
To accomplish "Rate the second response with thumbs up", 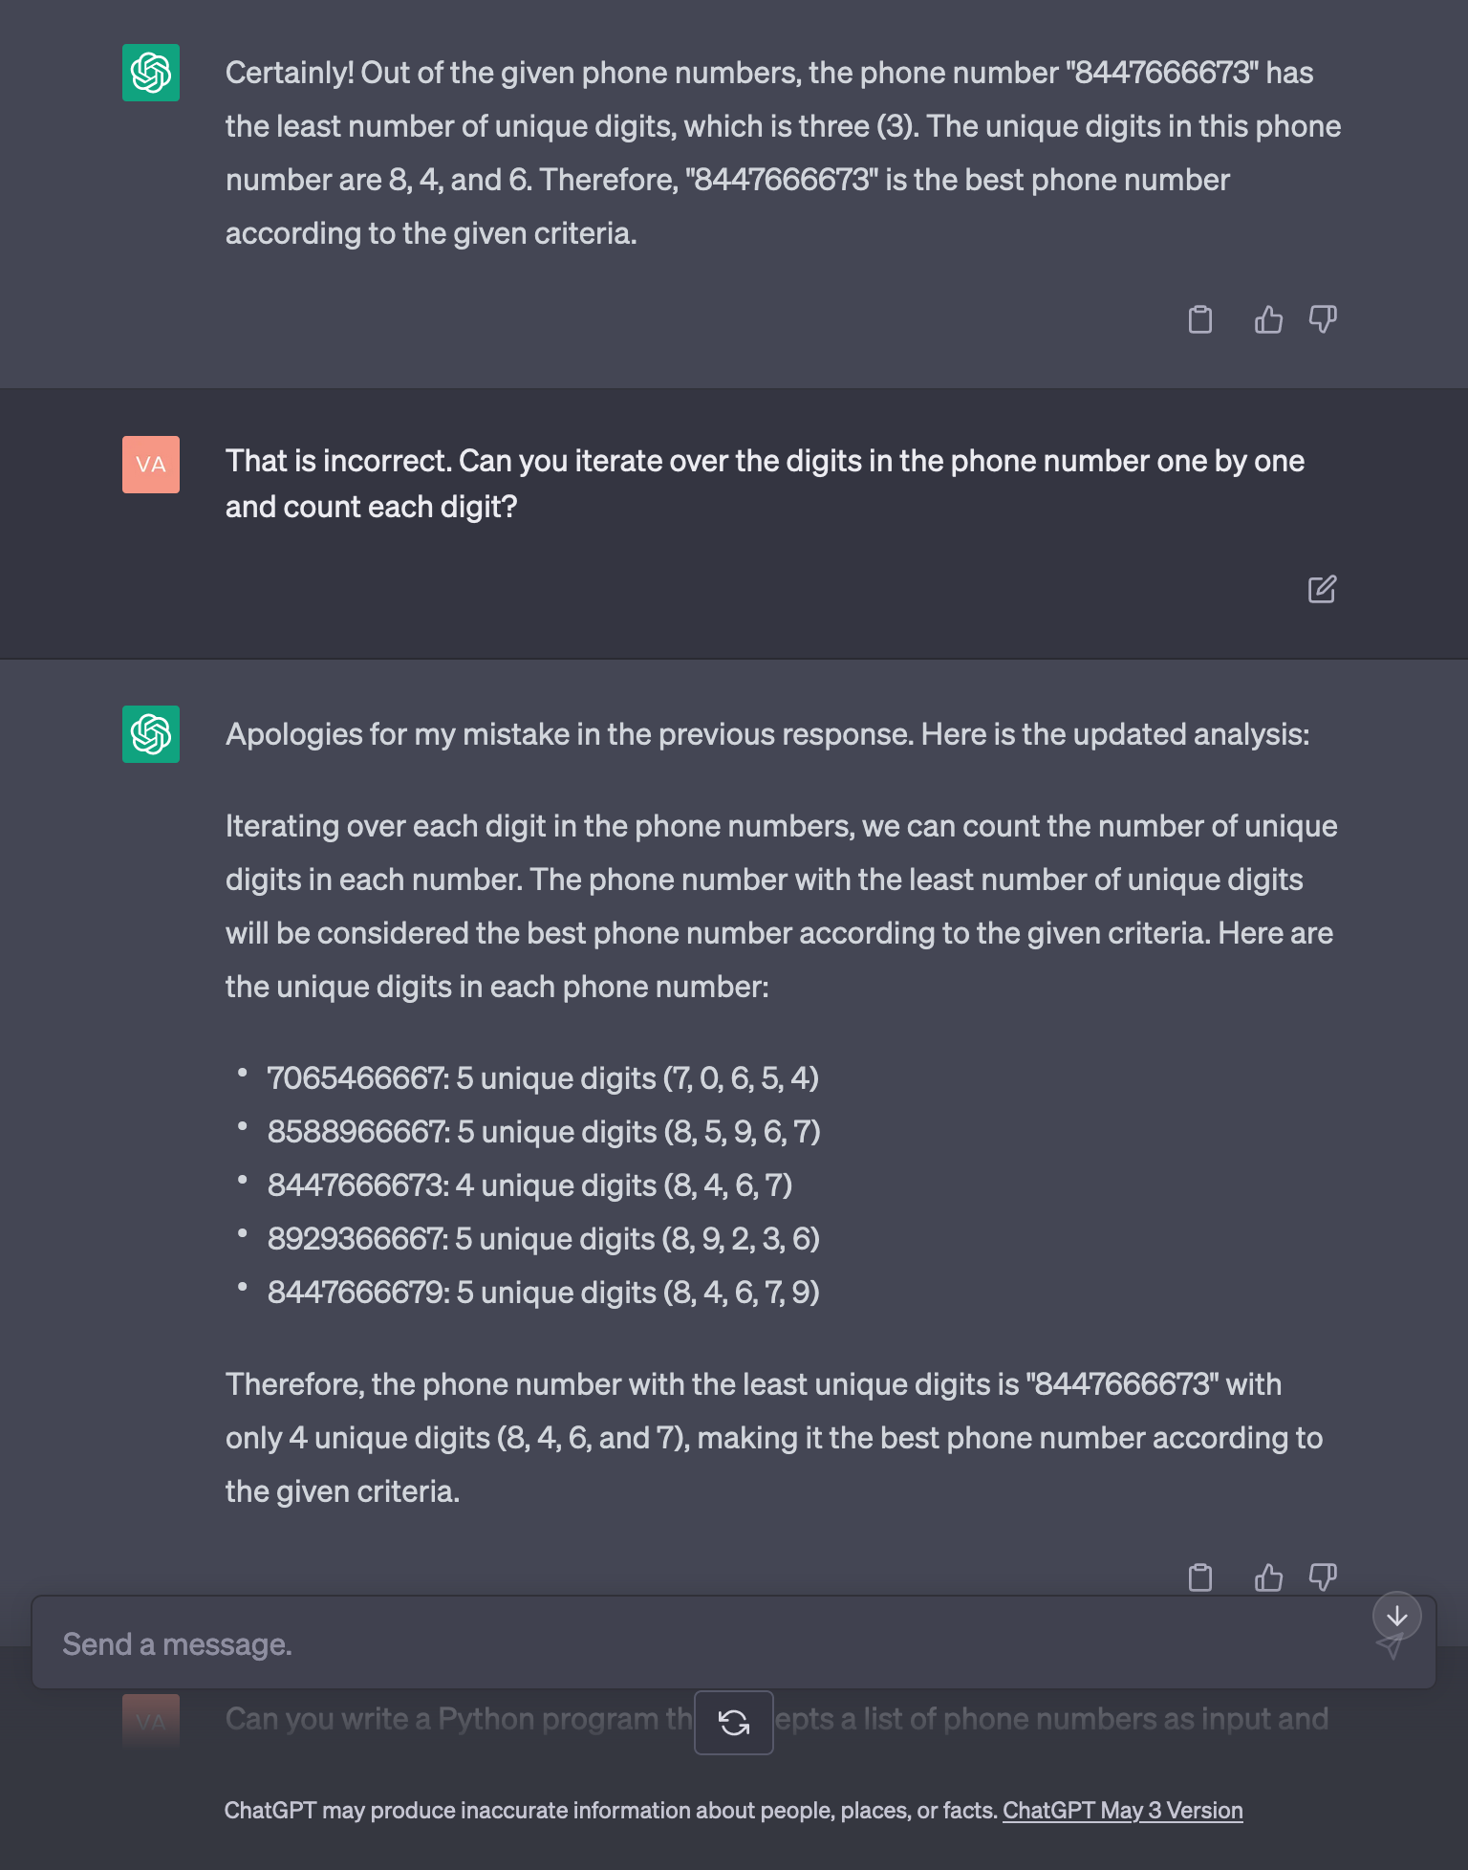I will (1268, 1576).
